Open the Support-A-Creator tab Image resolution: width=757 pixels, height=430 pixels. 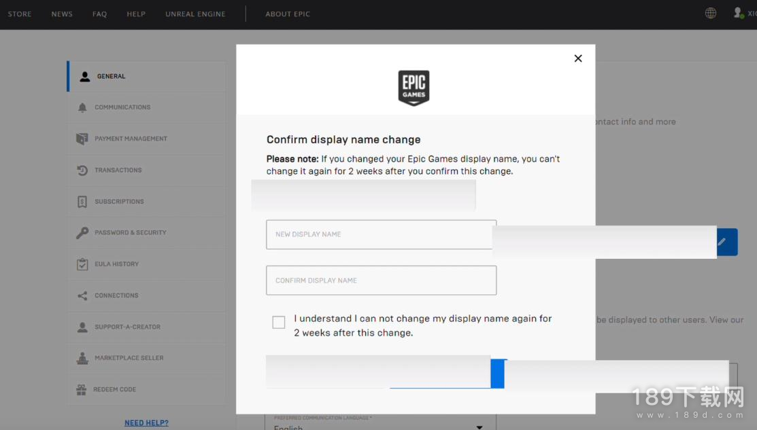tap(146, 326)
